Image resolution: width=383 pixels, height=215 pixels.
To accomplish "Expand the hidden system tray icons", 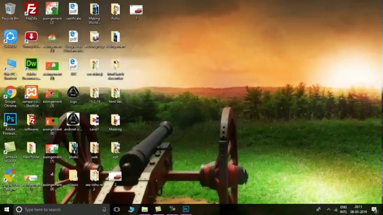I will 328,209.
